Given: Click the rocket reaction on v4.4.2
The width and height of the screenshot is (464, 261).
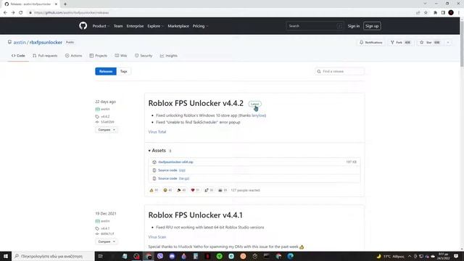Looking at the screenshot, I should 209,190.
